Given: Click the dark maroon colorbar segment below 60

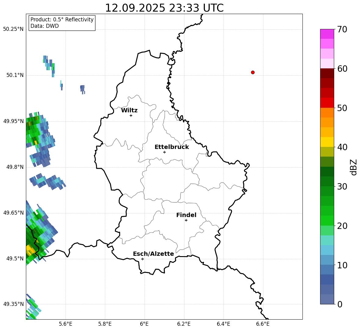Looking at the screenshot, I should [x=327, y=73].
